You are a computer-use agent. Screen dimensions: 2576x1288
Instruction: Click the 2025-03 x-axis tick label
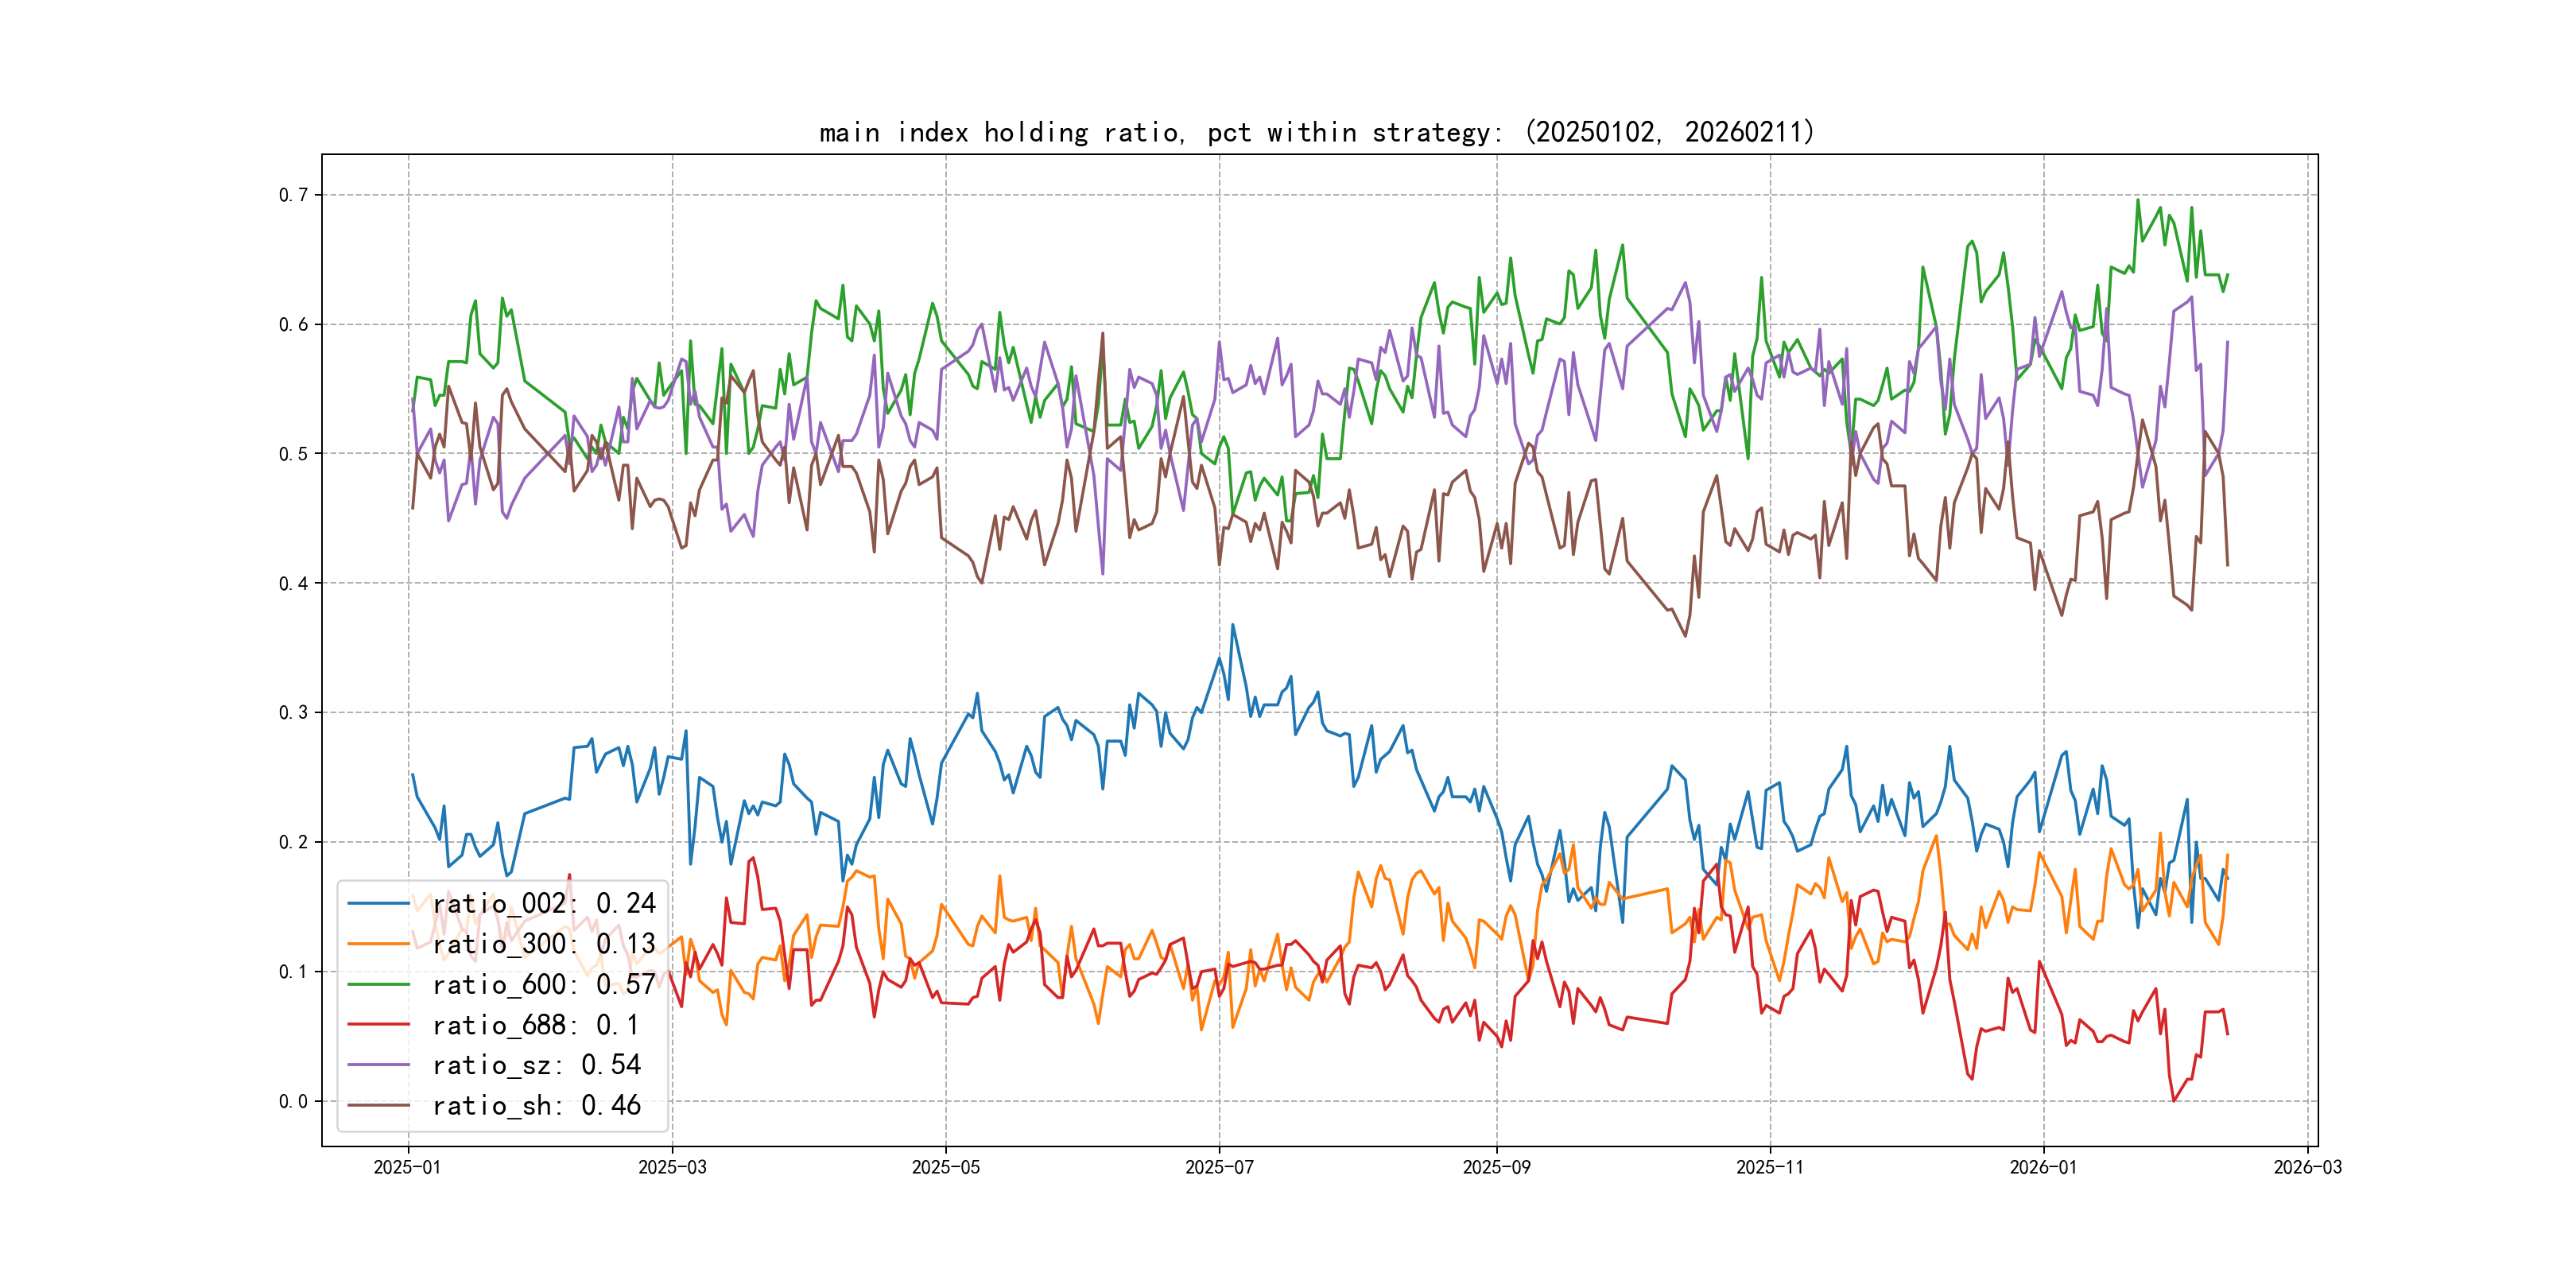point(672,1168)
